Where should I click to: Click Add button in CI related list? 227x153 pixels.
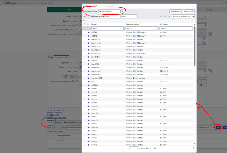[x=219, y=128]
